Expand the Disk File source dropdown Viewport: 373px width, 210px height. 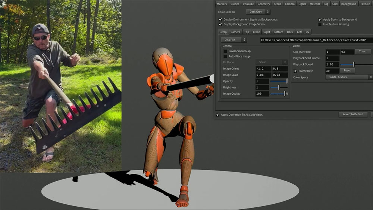pos(233,40)
